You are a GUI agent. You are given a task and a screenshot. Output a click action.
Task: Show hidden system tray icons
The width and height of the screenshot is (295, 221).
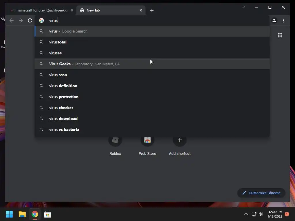click(x=246, y=214)
